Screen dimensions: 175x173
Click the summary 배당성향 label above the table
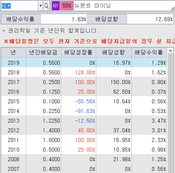tap(107, 19)
